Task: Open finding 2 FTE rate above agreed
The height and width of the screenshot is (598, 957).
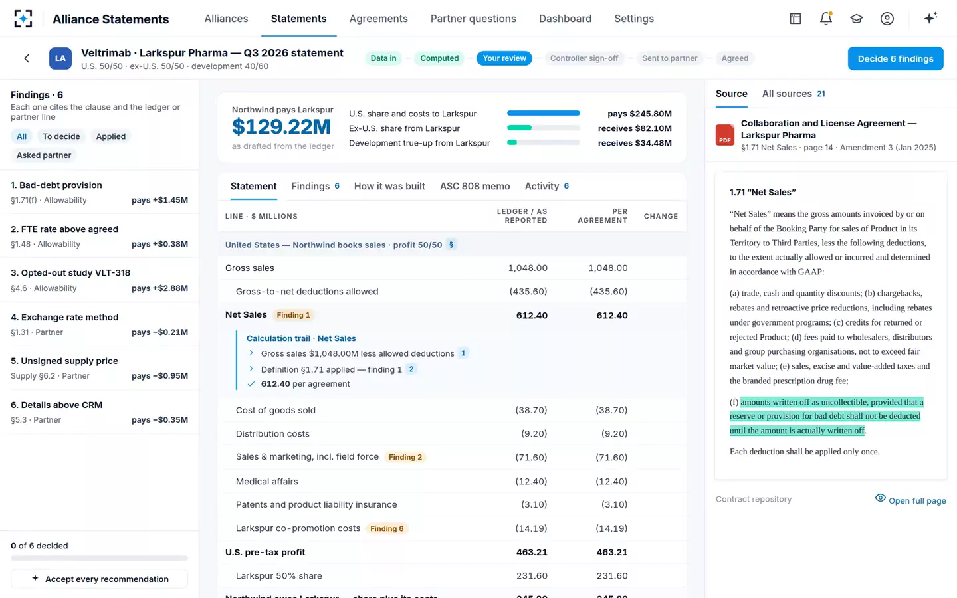Action: [x=100, y=236]
